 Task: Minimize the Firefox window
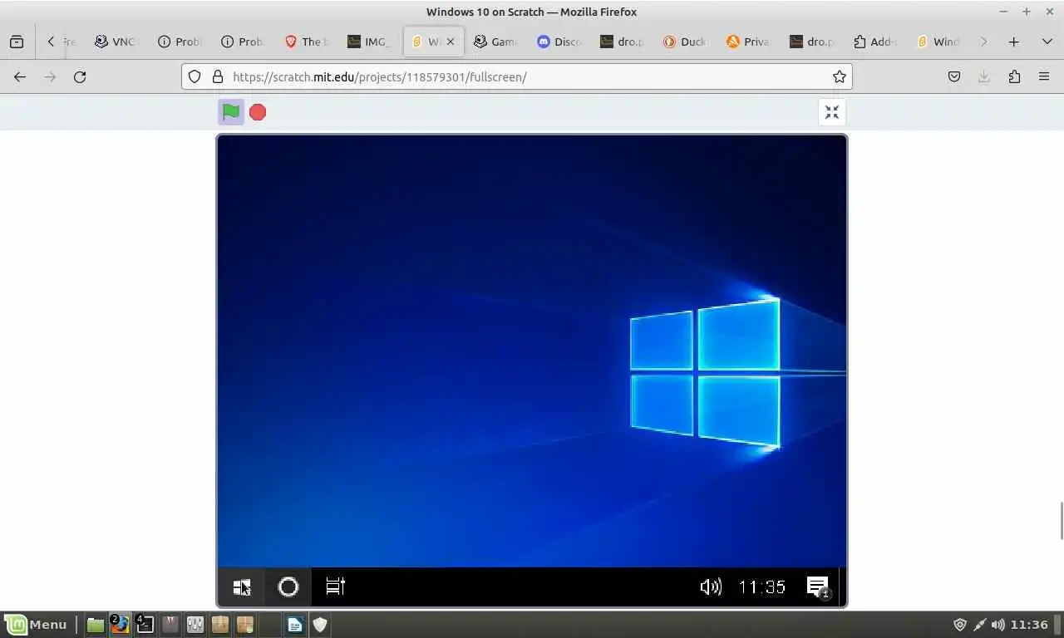tap(1003, 12)
